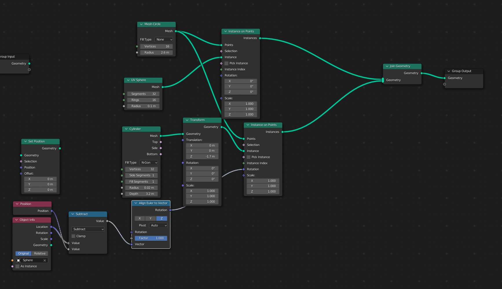The image size is (502, 289).
Task: Open Mesh Circle Fill Type dropdown
Action: point(164,40)
